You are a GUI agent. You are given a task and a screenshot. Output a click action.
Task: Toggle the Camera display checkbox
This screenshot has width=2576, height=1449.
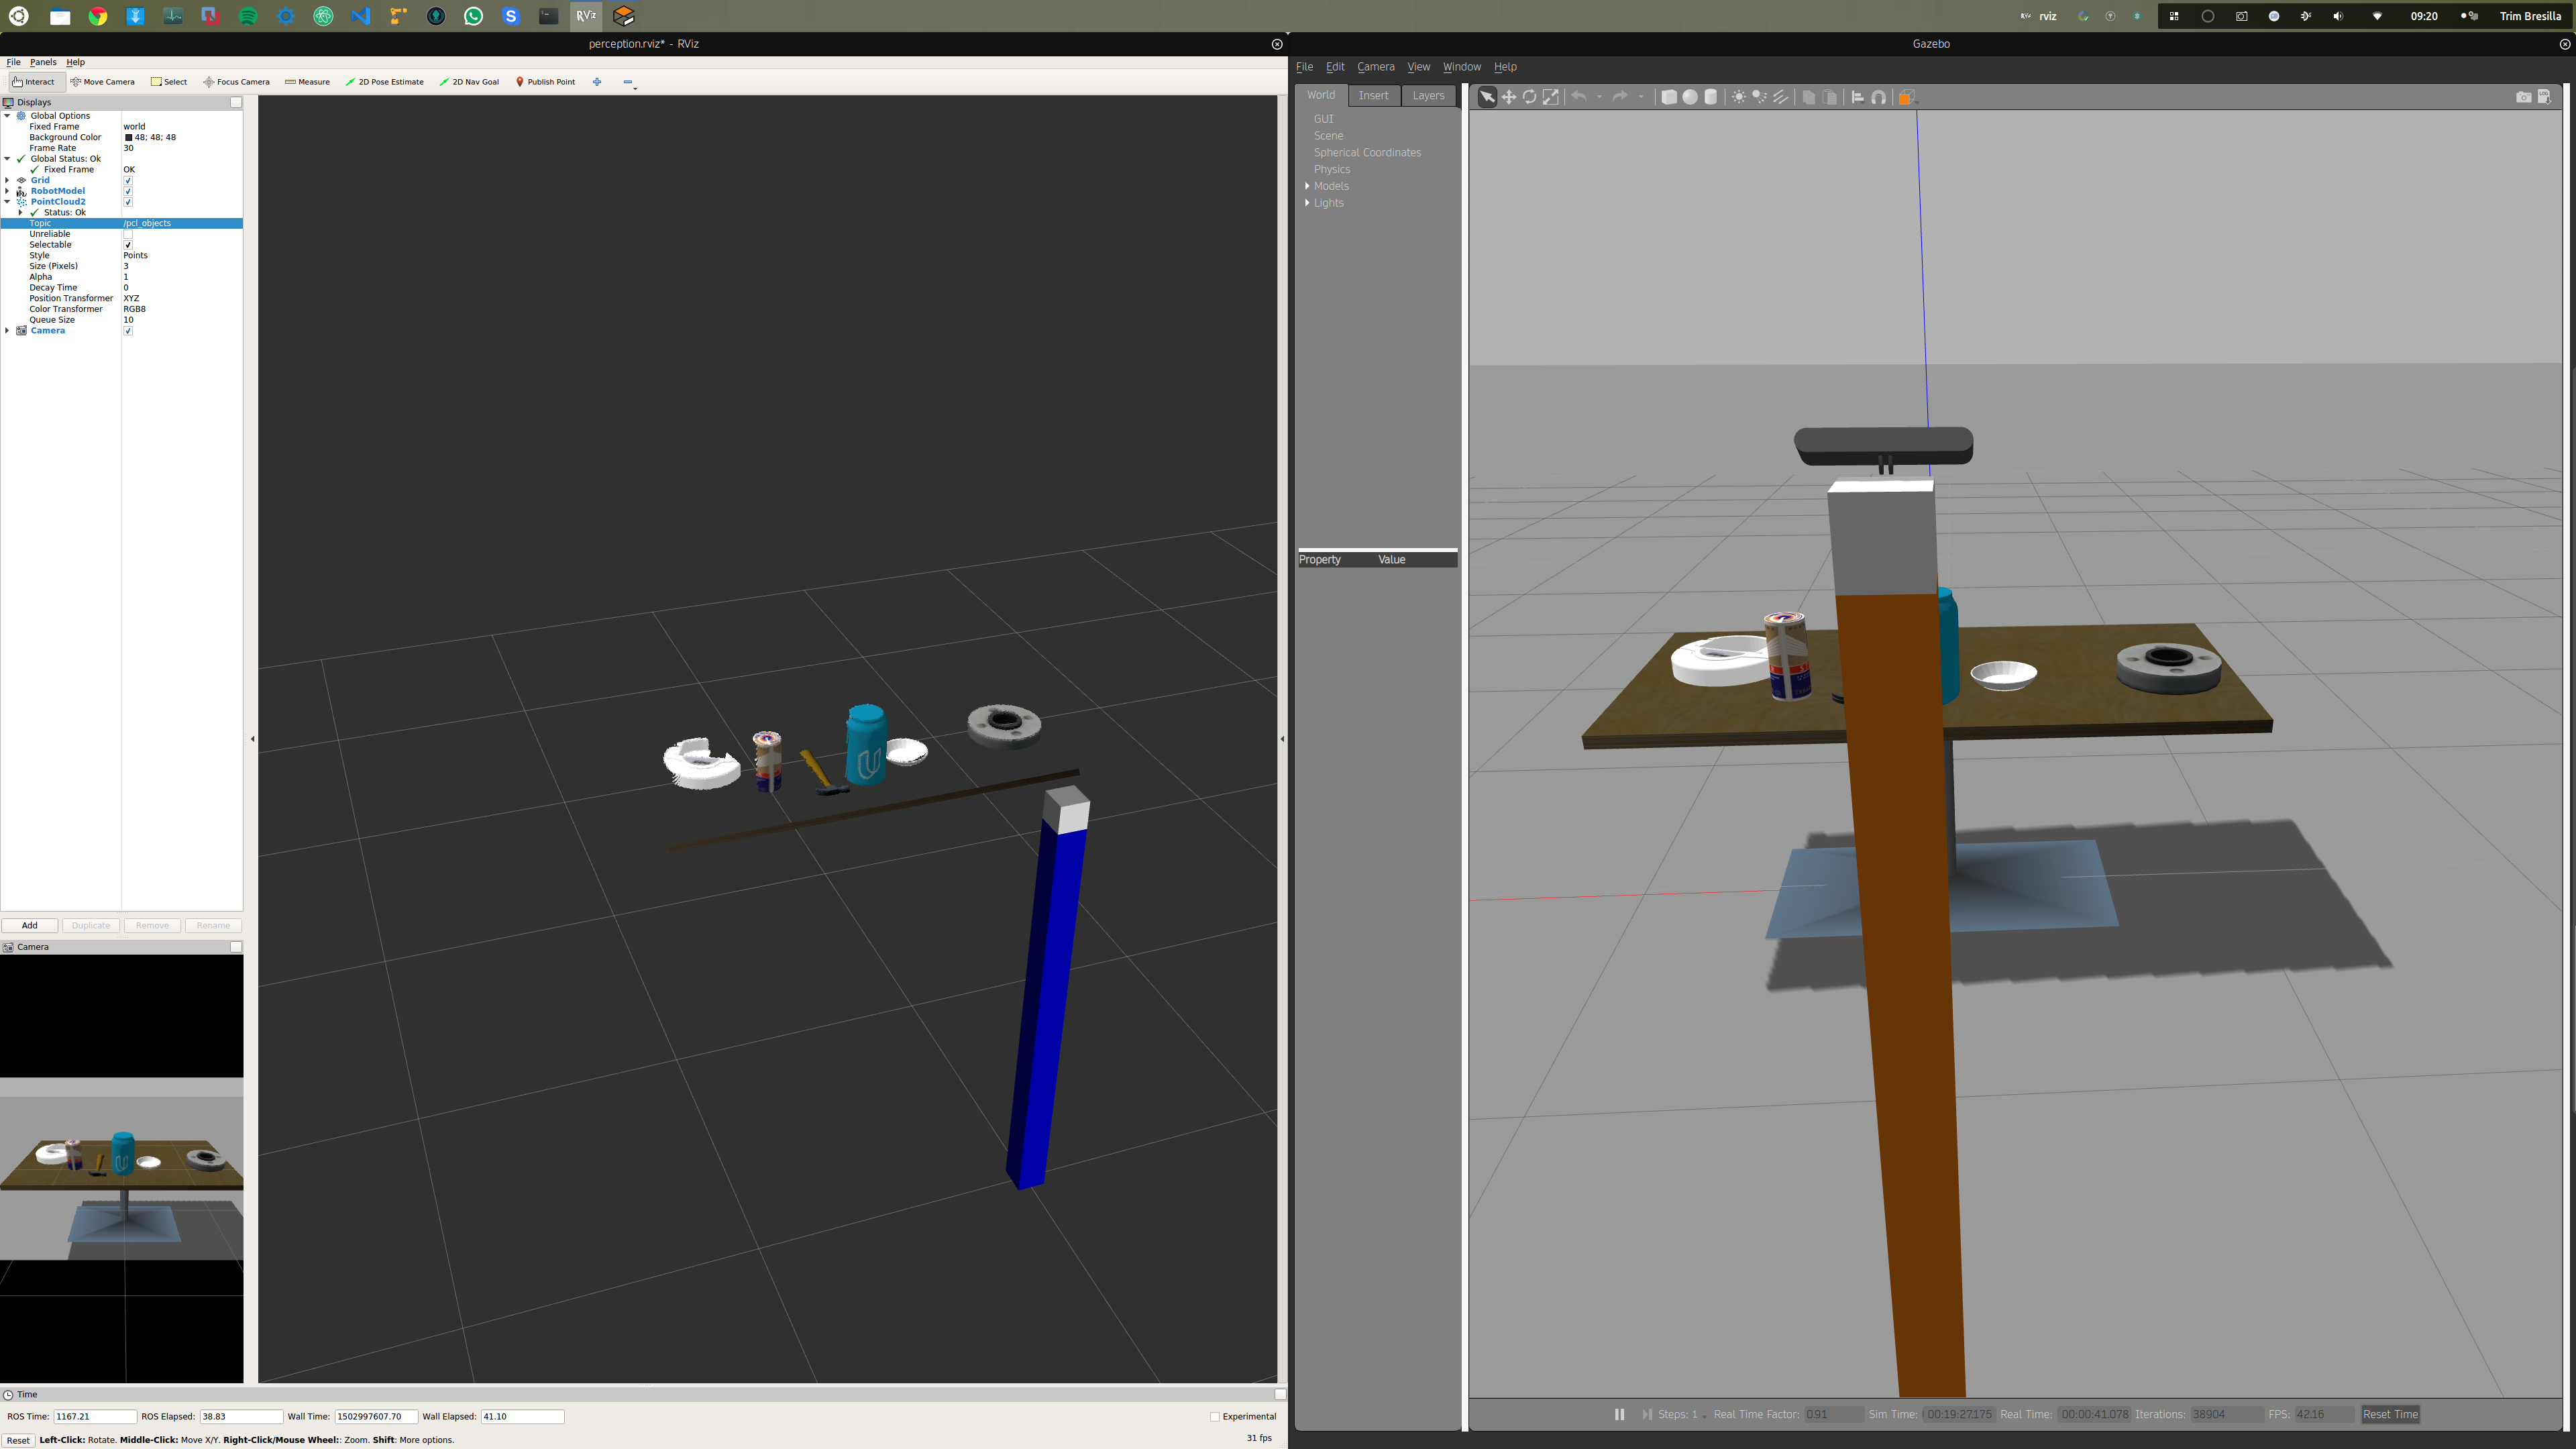click(x=128, y=331)
